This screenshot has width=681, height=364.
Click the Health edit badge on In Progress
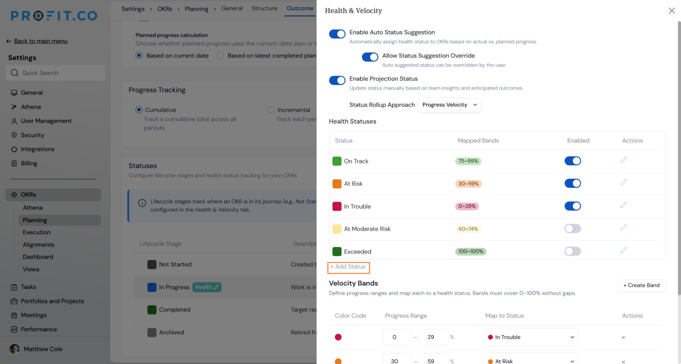(x=207, y=287)
